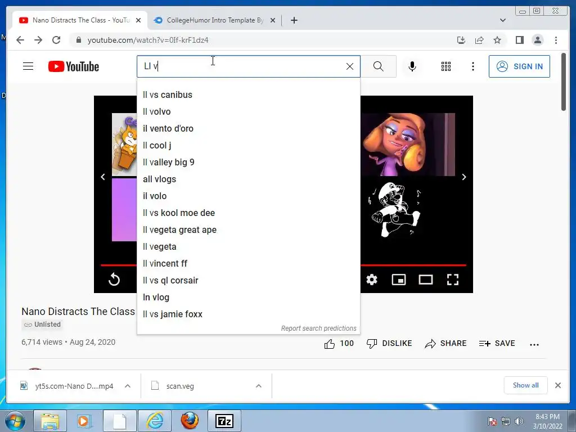
Task: Go forward with the browser forward arrow
Action: pyautogui.click(x=38, y=40)
